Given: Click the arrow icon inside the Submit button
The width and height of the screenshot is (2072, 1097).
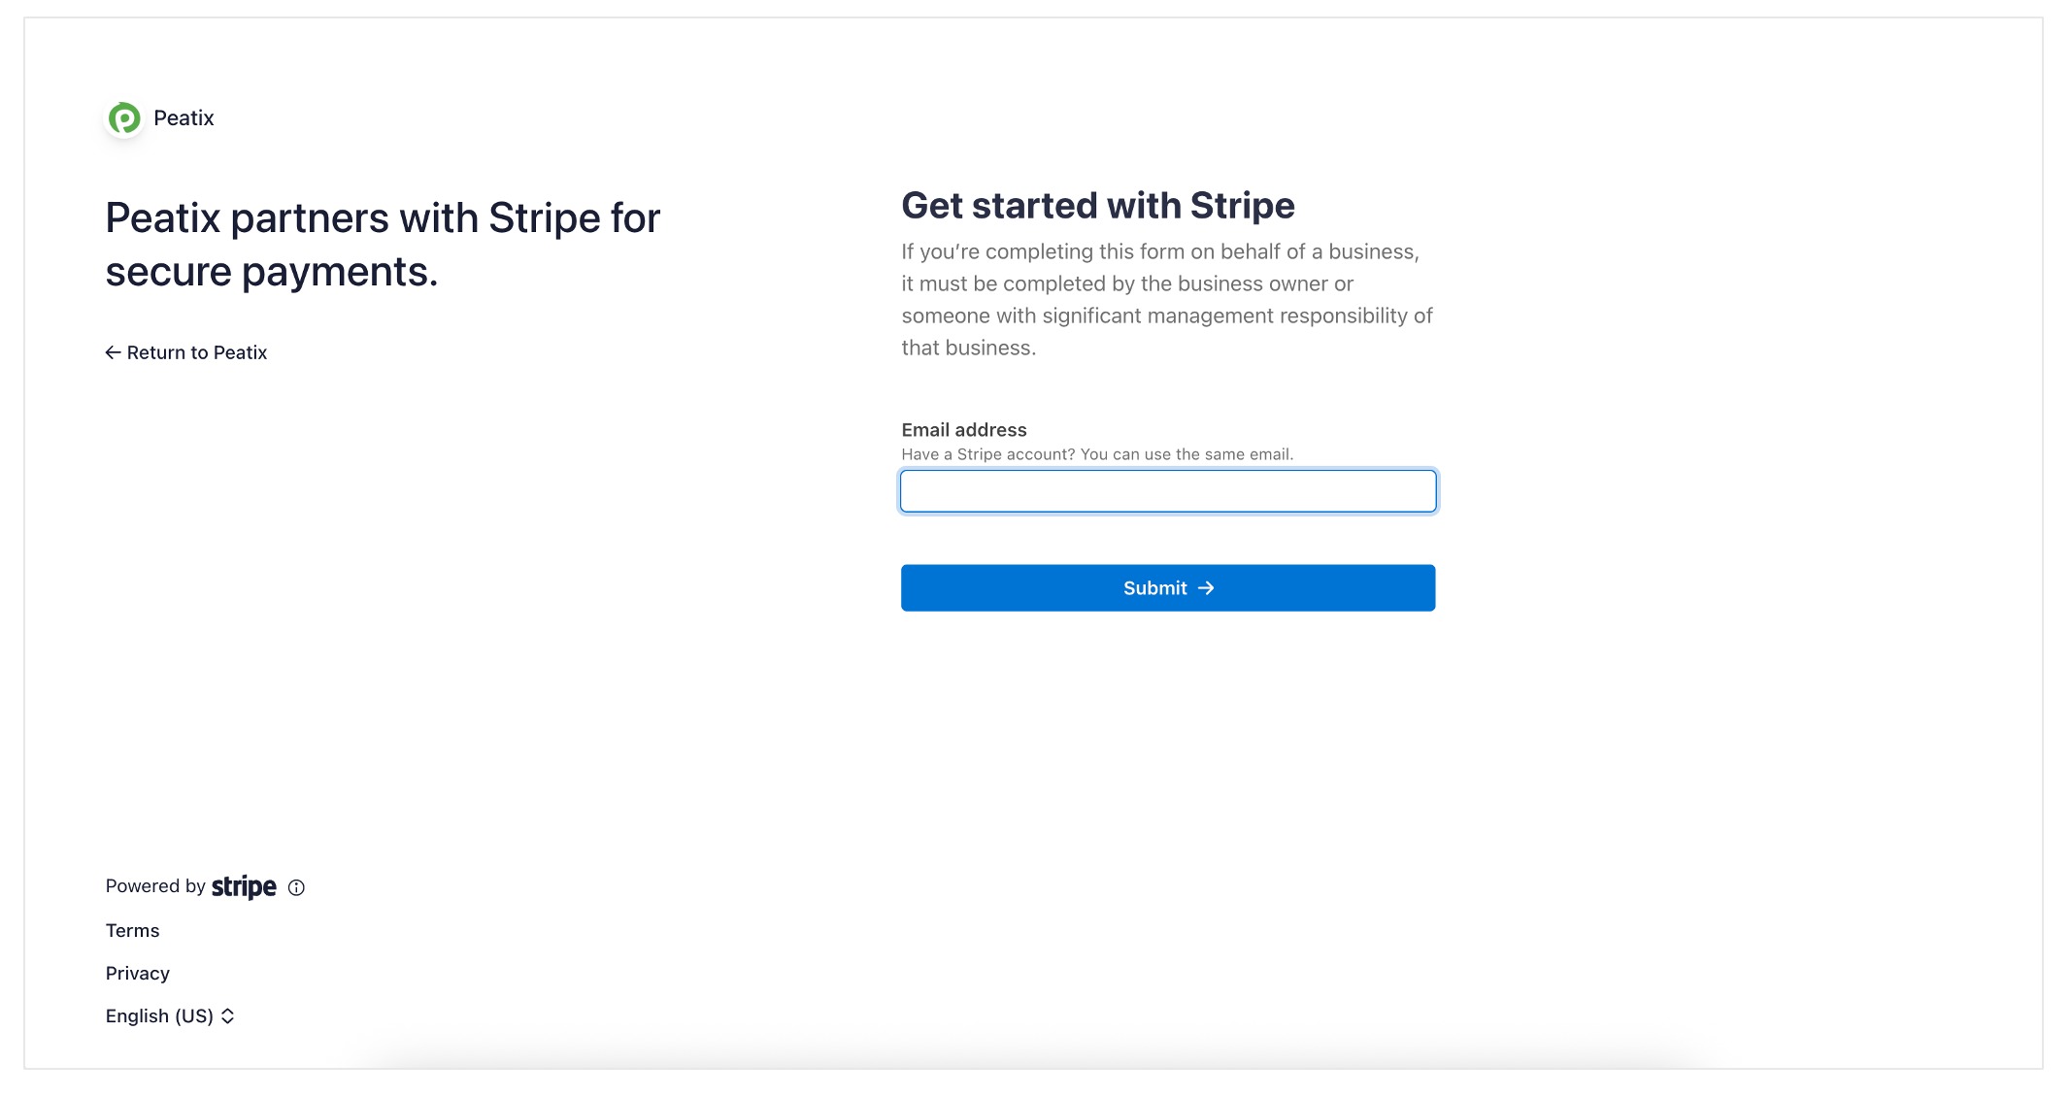Looking at the screenshot, I should point(1206,588).
